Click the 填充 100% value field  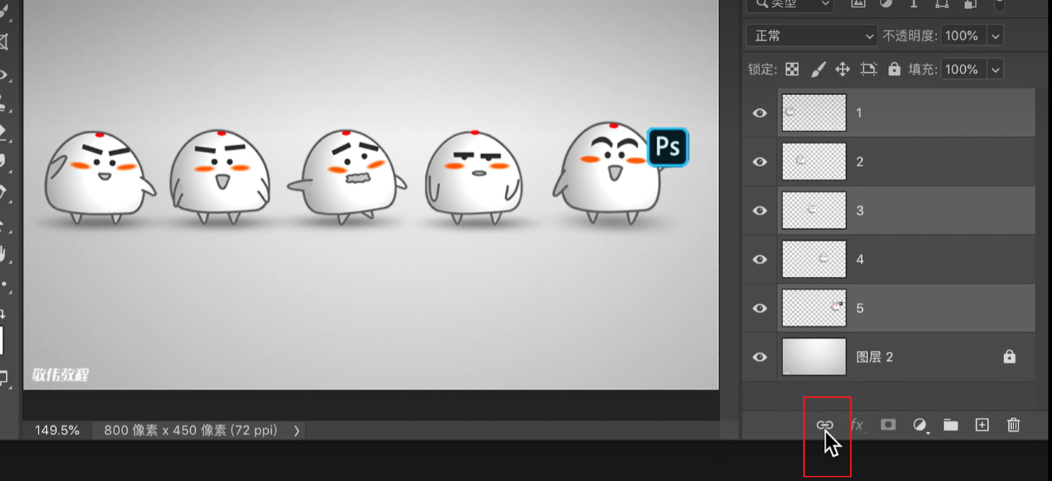pyautogui.click(x=963, y=69)
